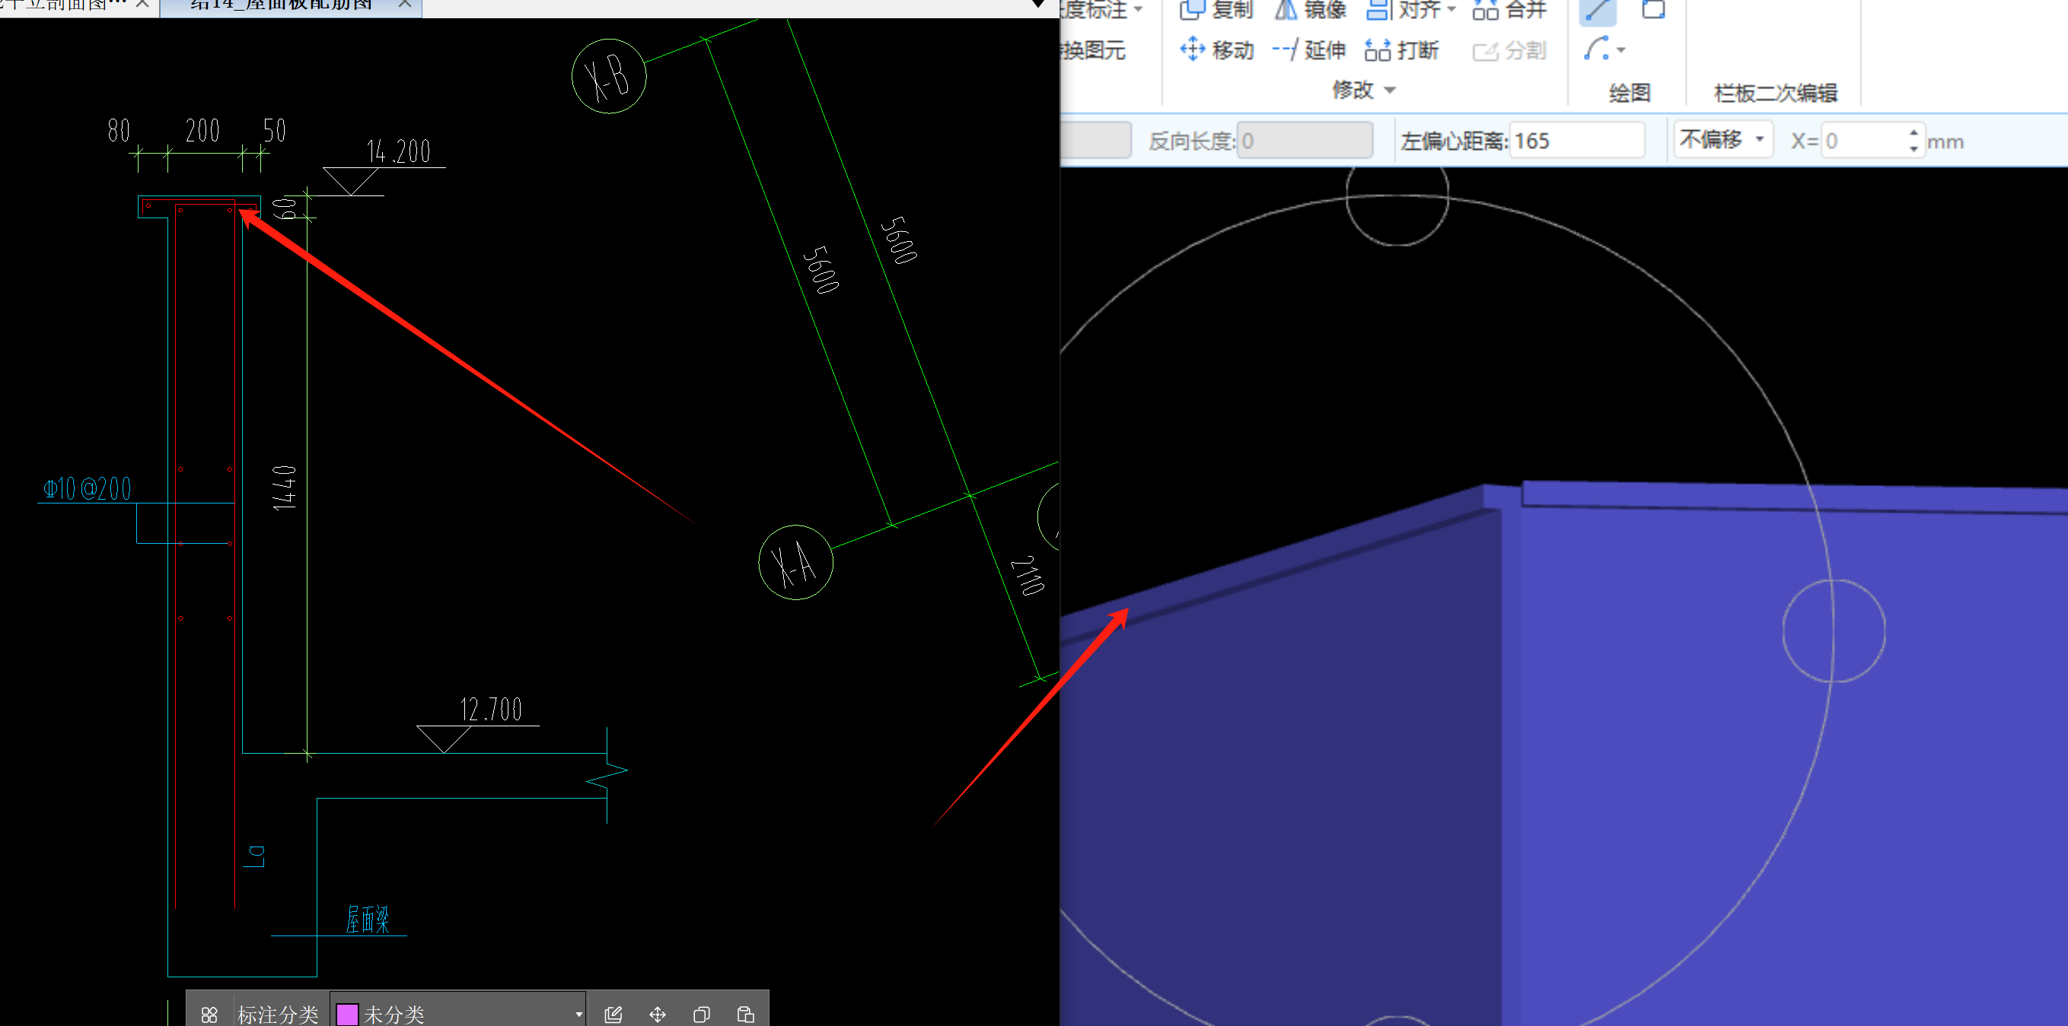Viewport: 2068px width, 1026px height.
Task: Click the 合并 (Merge) tool
Action: pyautogui.click(x=1509, y=10)
